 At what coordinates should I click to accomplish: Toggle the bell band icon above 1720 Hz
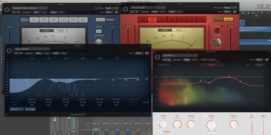(x=100, y=58)
